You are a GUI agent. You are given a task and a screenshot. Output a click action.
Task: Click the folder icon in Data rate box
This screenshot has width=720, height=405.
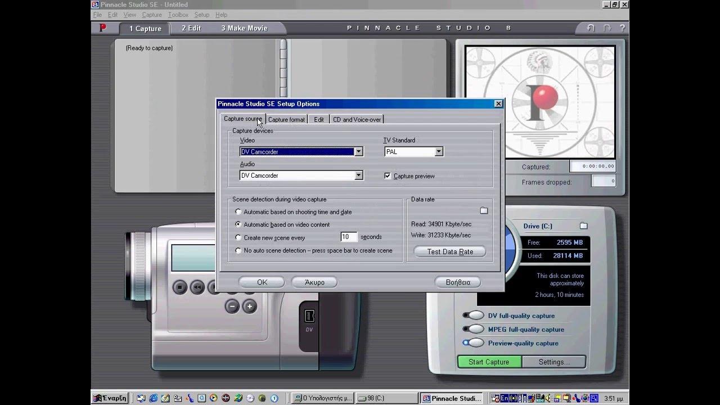[x=484, y=210]
